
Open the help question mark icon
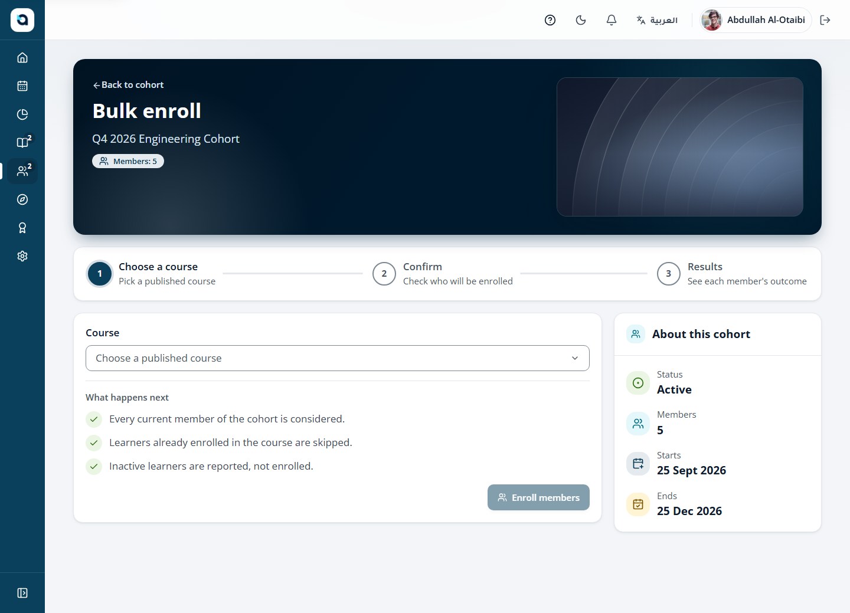pos(550,20)
